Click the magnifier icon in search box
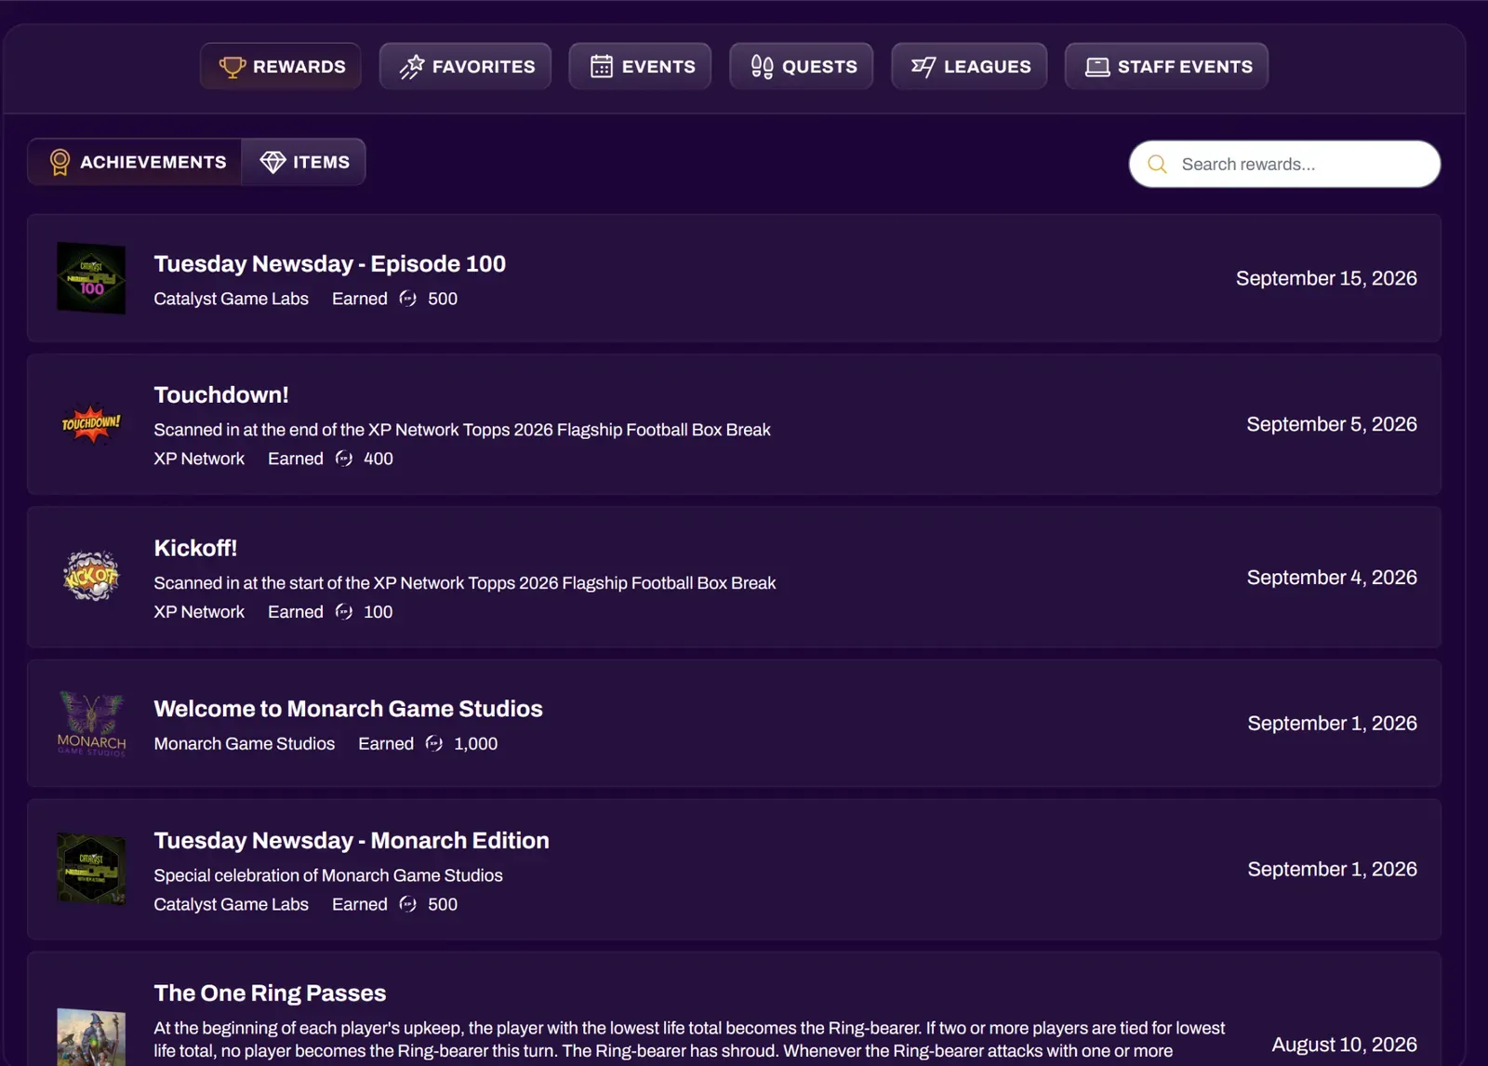 [x=1157, y=165]
